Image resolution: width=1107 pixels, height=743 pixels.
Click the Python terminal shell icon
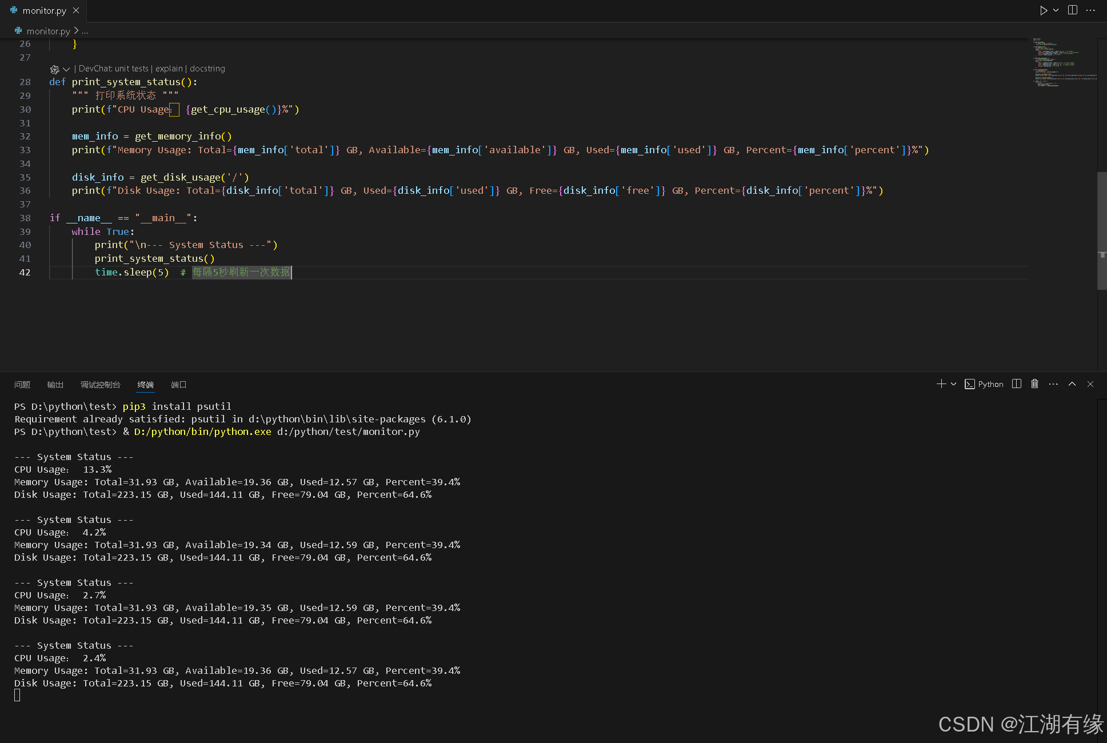point(969,384)
